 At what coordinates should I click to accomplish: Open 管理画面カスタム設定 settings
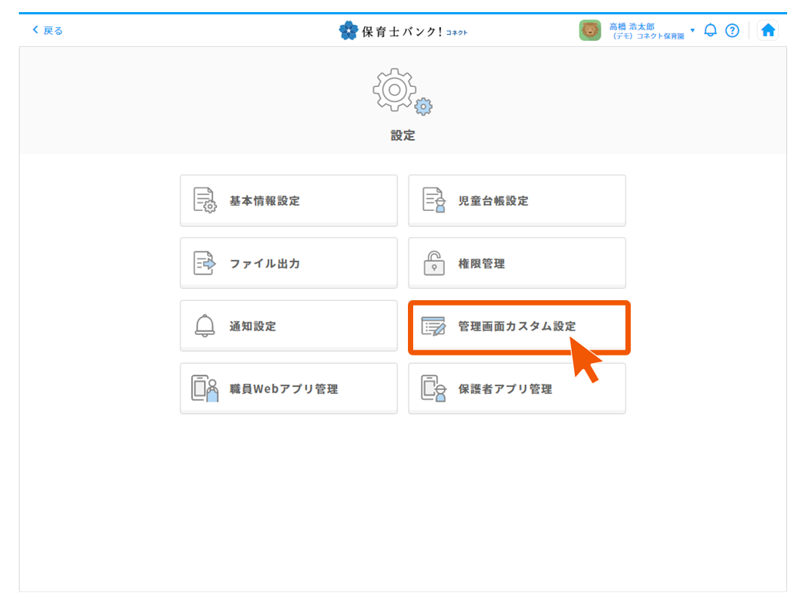519,327
